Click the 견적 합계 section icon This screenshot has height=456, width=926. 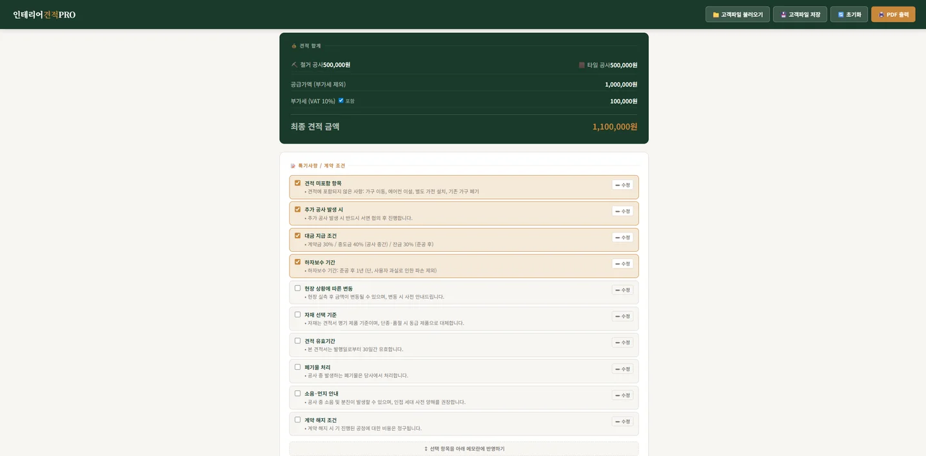pos(294,46)
